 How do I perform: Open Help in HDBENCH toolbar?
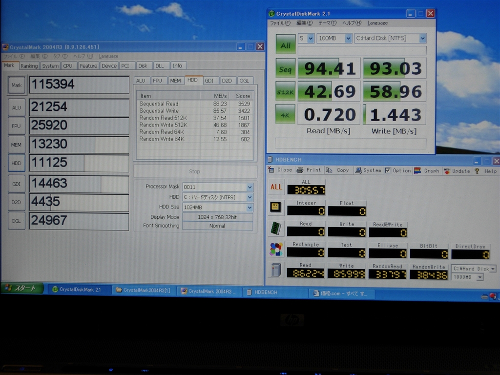(x=486, y=171)
